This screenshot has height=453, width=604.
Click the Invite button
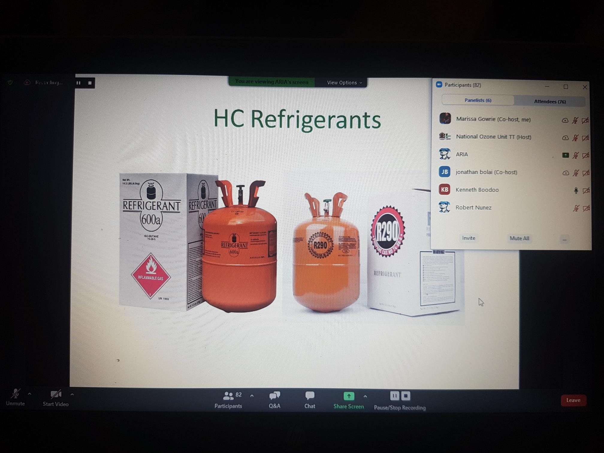point(469,238)
